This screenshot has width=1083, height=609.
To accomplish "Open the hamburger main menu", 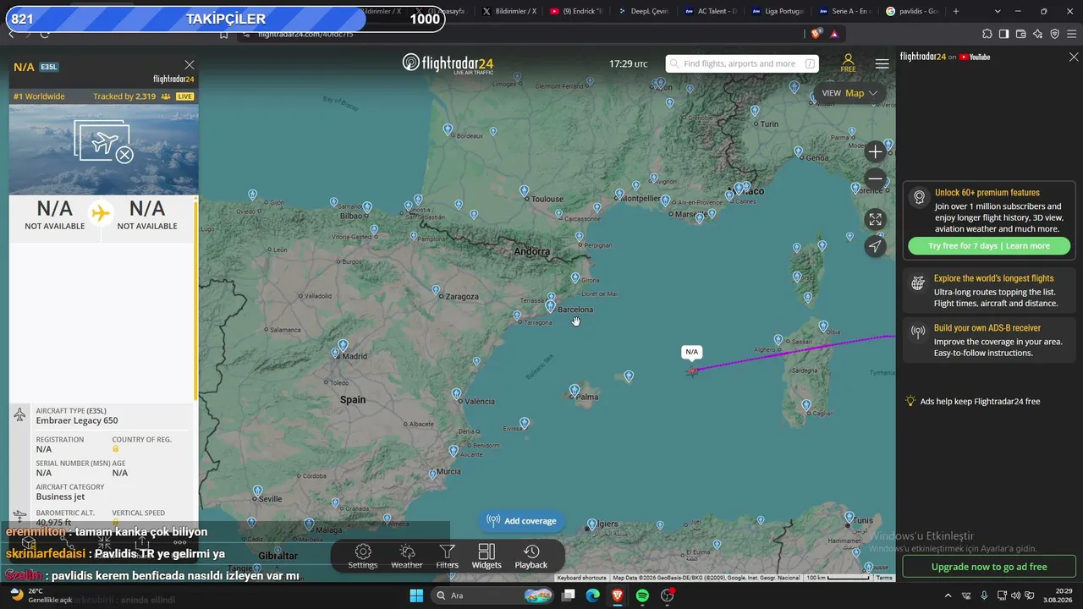I will pos(882,63).
